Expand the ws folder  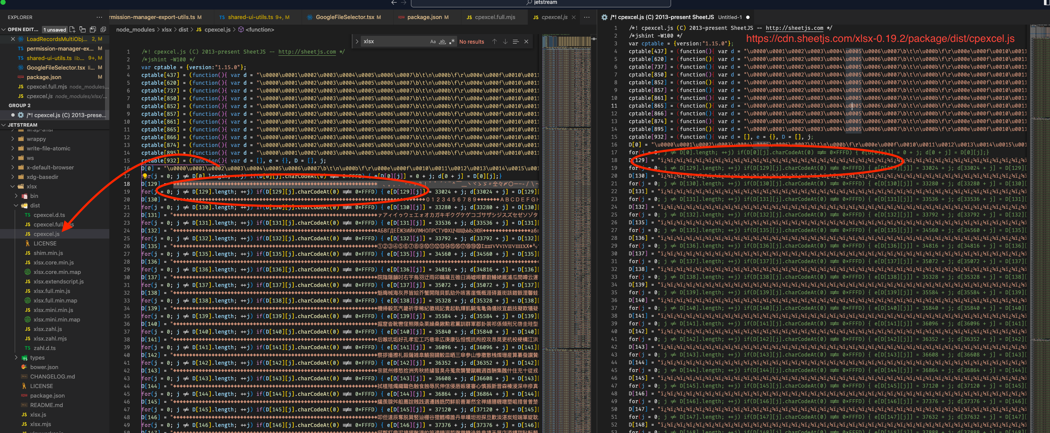13,158
